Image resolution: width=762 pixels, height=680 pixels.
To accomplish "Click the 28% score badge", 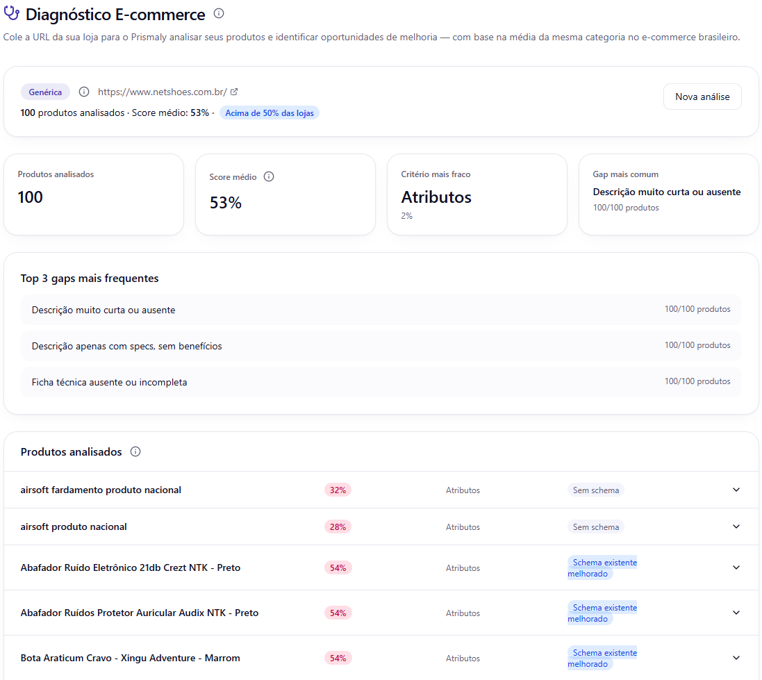I will click(x=338, y=527).
